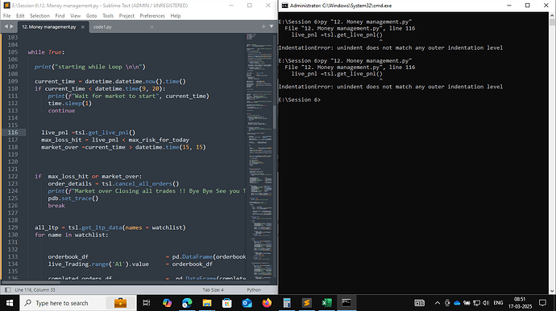Show hidden system tray icons

click(x=438, y=303)
